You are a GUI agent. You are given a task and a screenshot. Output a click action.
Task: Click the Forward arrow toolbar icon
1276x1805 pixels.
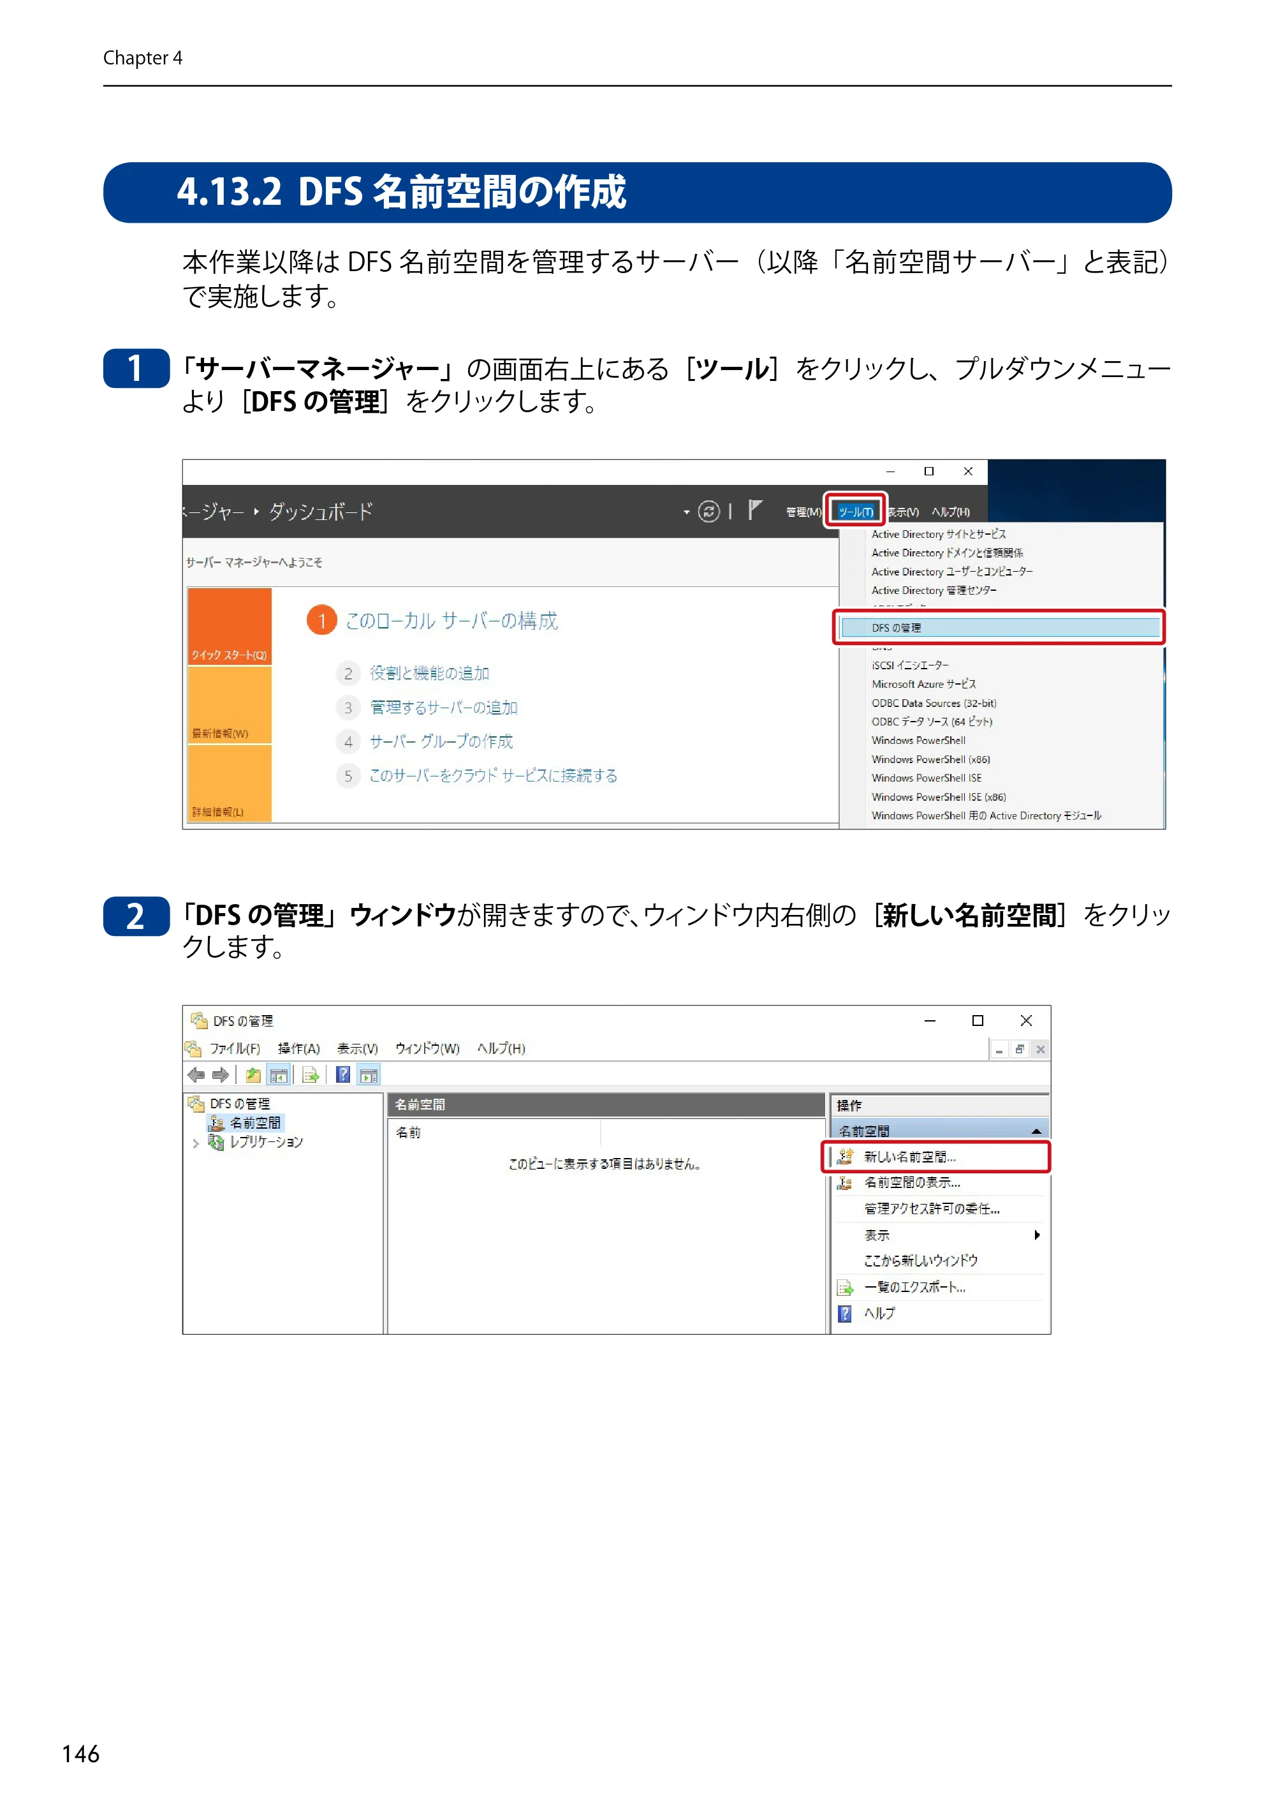click(221, 1074)
